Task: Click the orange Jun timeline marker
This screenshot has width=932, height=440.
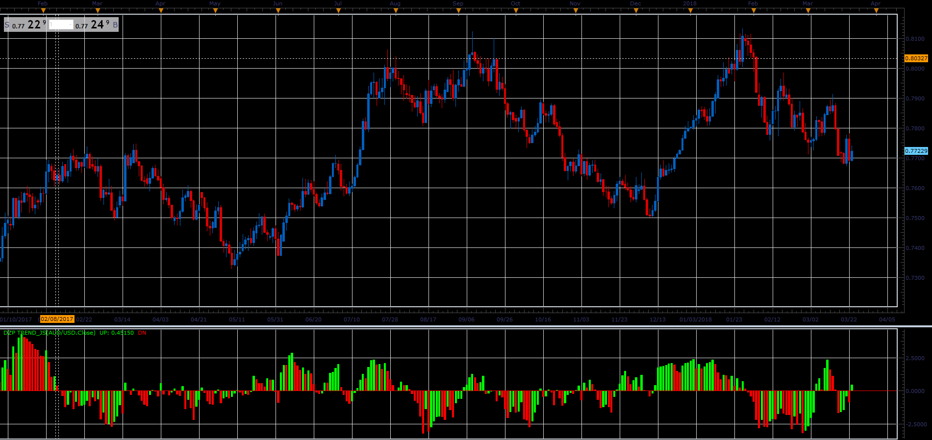Action: coord(278,11)
